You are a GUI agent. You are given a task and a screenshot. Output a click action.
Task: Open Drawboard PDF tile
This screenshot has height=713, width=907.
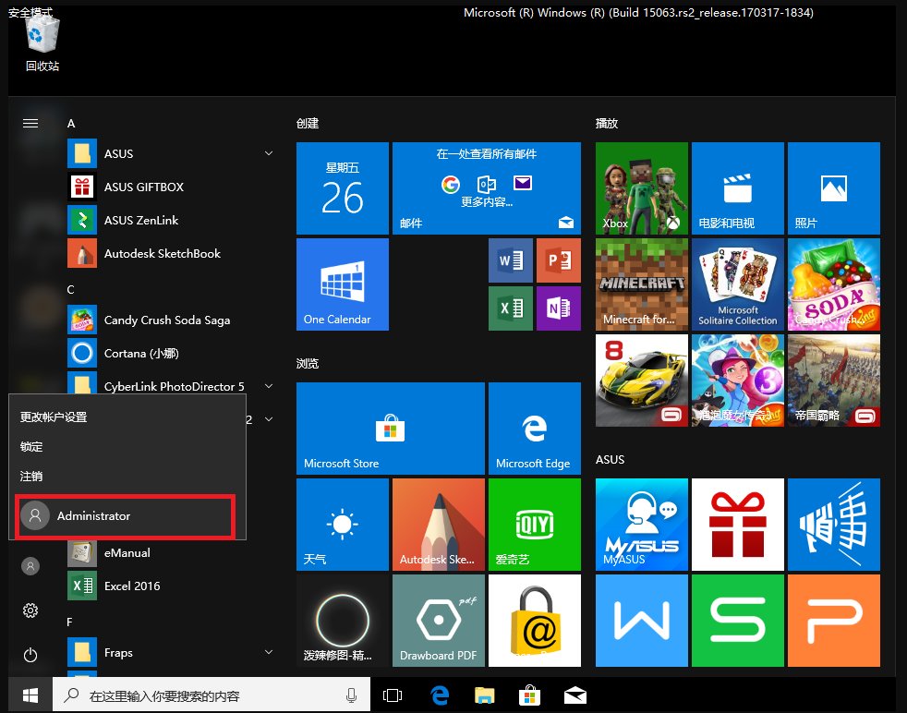438,620
